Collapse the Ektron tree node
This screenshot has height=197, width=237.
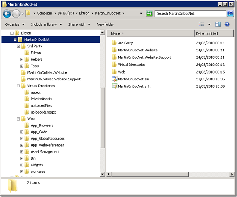coord(12,33)
